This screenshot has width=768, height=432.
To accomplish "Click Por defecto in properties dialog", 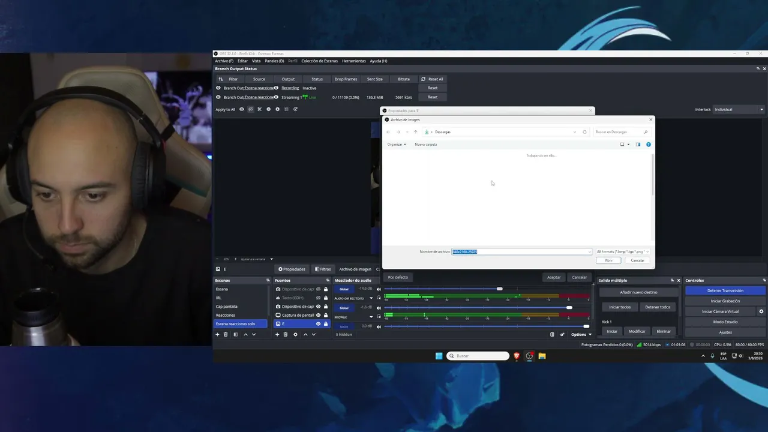I will pyautogui.click(x=398, y=277).
